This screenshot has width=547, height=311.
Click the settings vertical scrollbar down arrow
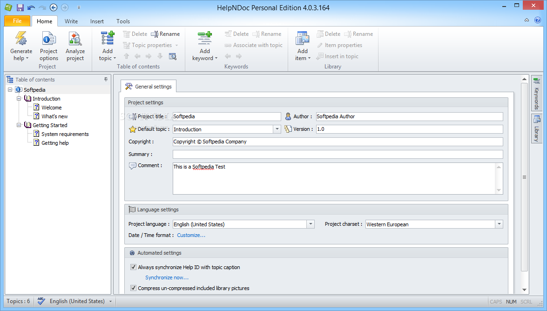tap(524, 290)
